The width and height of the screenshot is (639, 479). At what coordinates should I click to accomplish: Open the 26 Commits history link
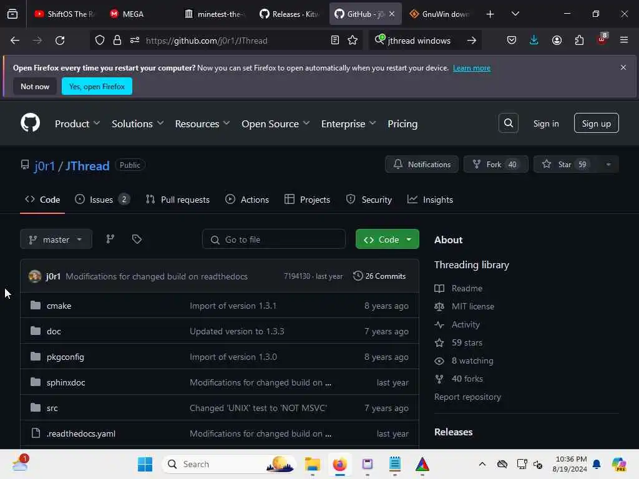[x=379, y=276]
